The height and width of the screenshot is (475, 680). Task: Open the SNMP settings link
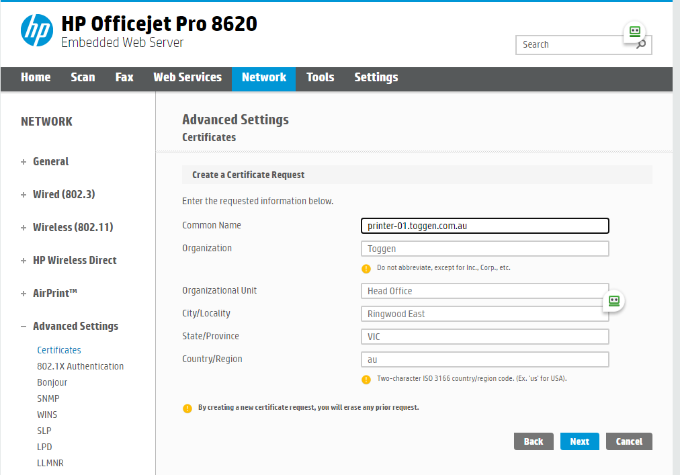coord(48,398)
